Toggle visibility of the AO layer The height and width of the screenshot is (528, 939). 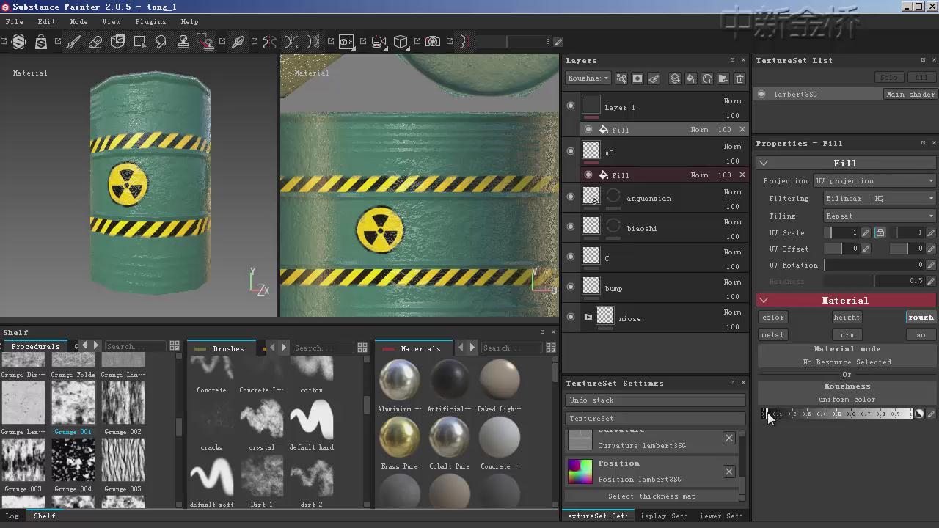571,151
